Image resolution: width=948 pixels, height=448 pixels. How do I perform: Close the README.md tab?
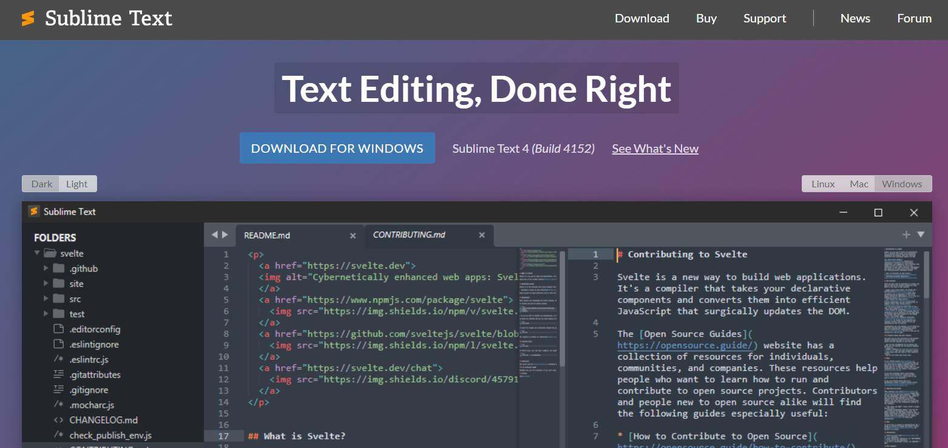[353, 235]
